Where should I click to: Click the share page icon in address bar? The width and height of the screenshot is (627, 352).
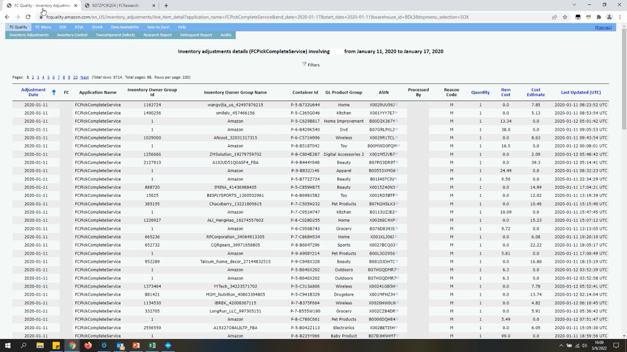pos(554,17)
